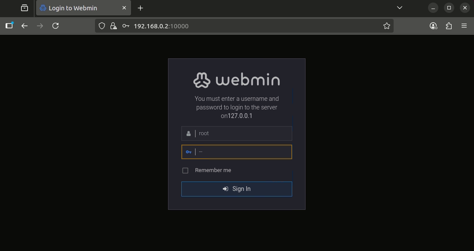Click the connection not secure padlock icon
The height and width of the screenshot is (251, 474).
tap(113, 26)
